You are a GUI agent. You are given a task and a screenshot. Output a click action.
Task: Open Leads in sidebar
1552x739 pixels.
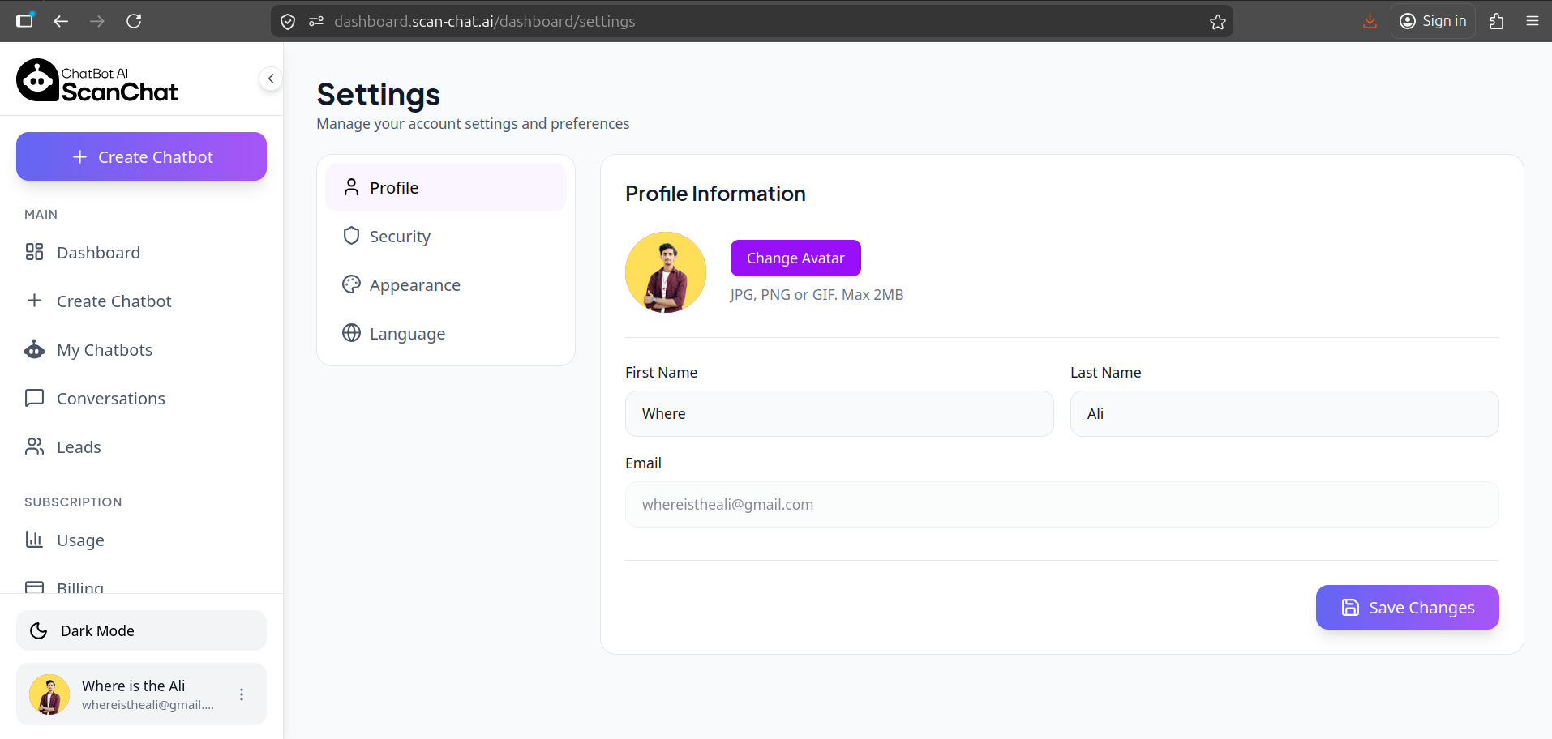[x=141, y=447]
